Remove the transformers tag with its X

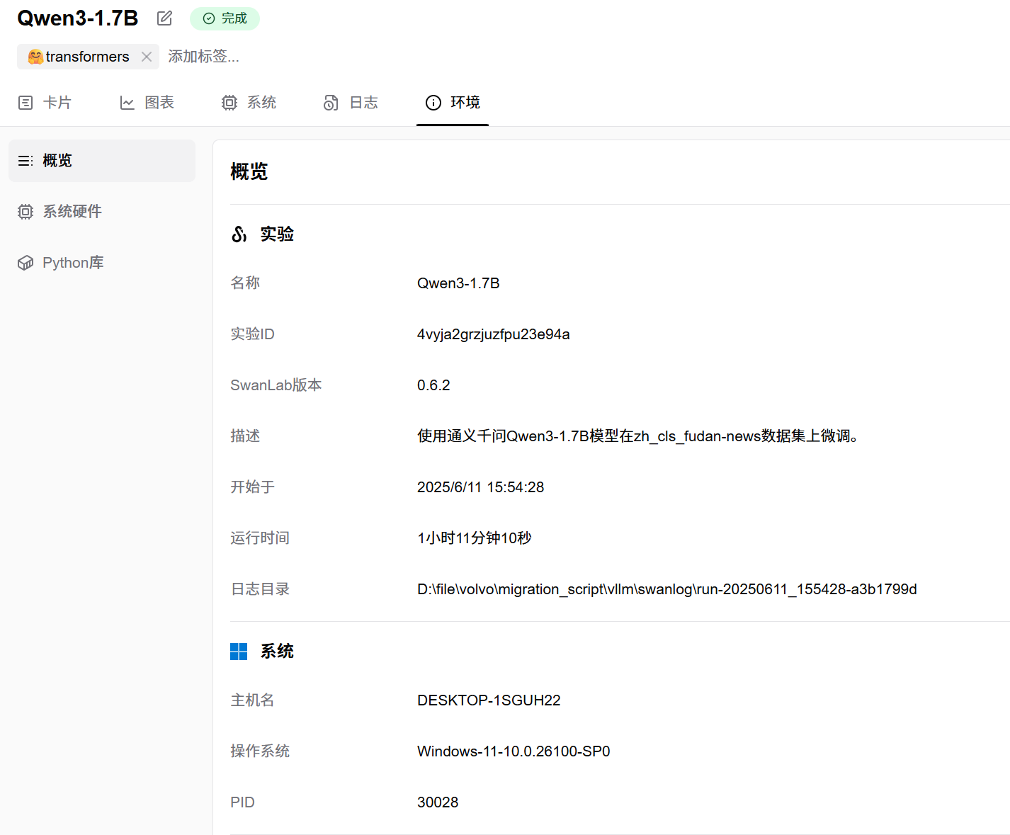coord(147,57)
